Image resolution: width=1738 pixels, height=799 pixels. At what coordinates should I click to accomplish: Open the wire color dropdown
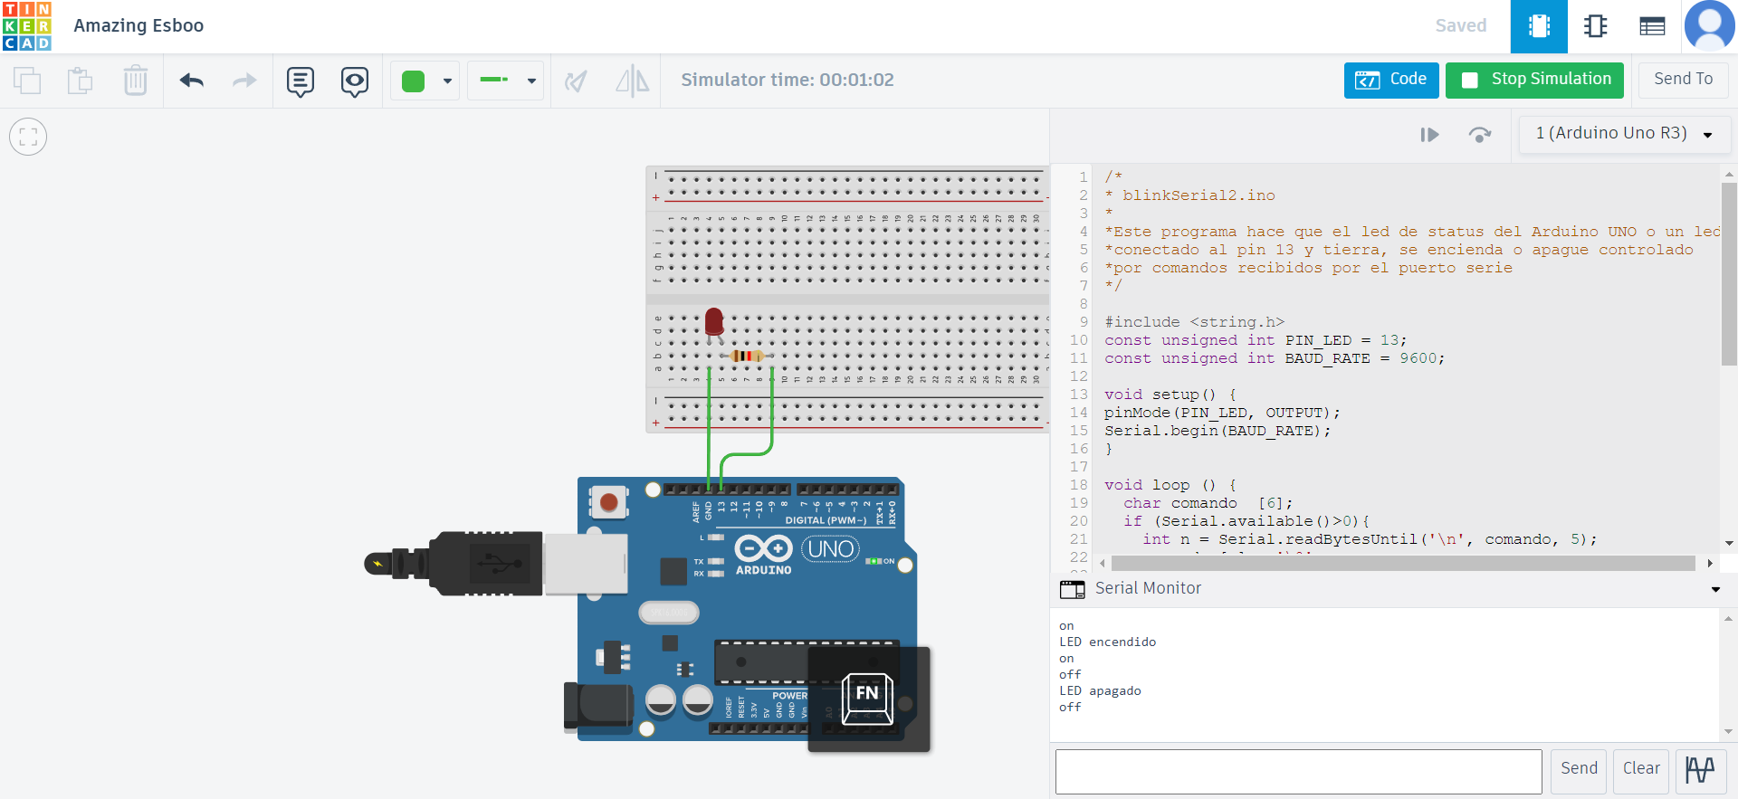(x=447, y=81)
